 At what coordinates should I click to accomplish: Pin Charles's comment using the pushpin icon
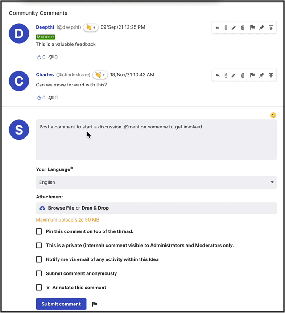pos(261,75)
